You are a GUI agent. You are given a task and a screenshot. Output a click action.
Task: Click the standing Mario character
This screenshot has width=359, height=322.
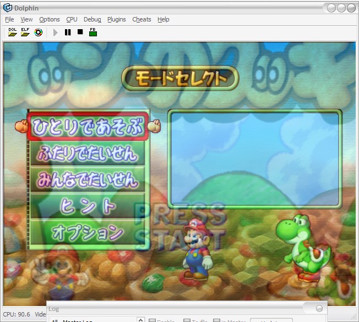pos(197,249)
